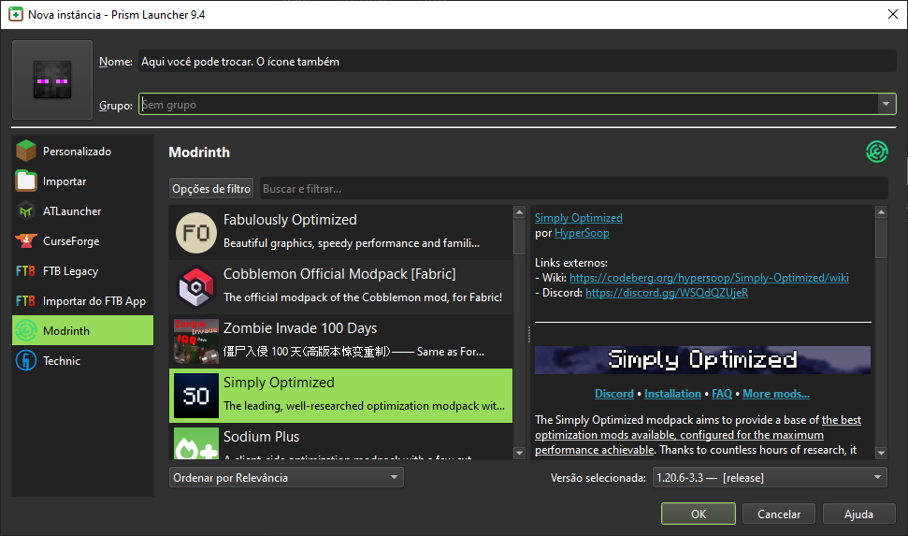Image resolution: width=908 pixels, height=536 pixels.
Task: Open the Personalizado tab
Action: coord(83,152)
